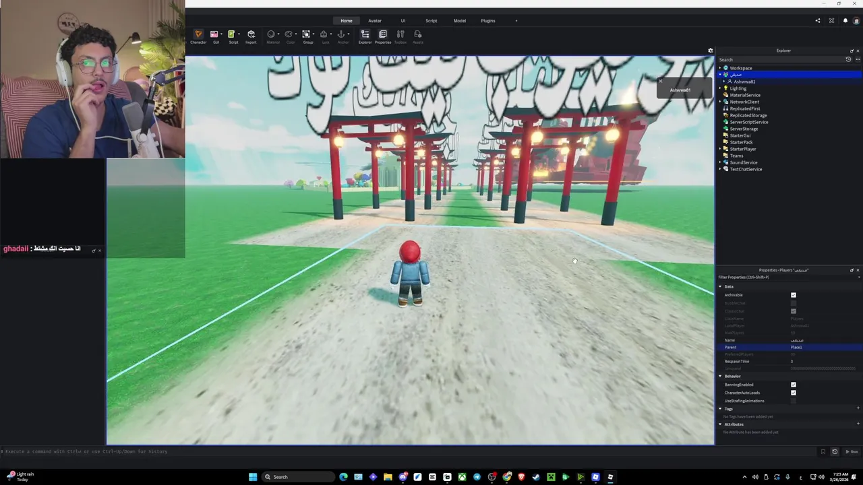Image resolution: width=863 pixels, height=485 pixels.
Task: Switch to the Plugins tab
Action: (x=488, y=20)
